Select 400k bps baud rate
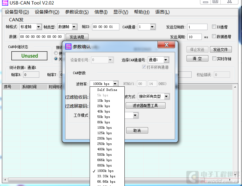Image resolution: width=242 pixels, height=186 pixels. (107, 149)
